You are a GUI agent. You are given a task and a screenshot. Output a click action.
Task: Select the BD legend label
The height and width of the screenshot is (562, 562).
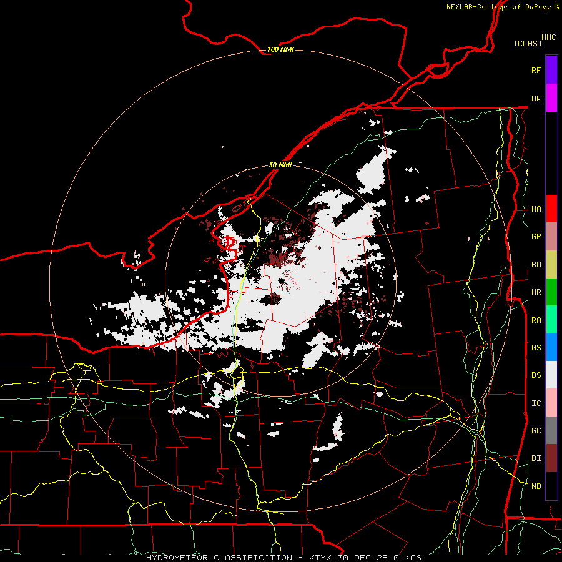[536, 265]
